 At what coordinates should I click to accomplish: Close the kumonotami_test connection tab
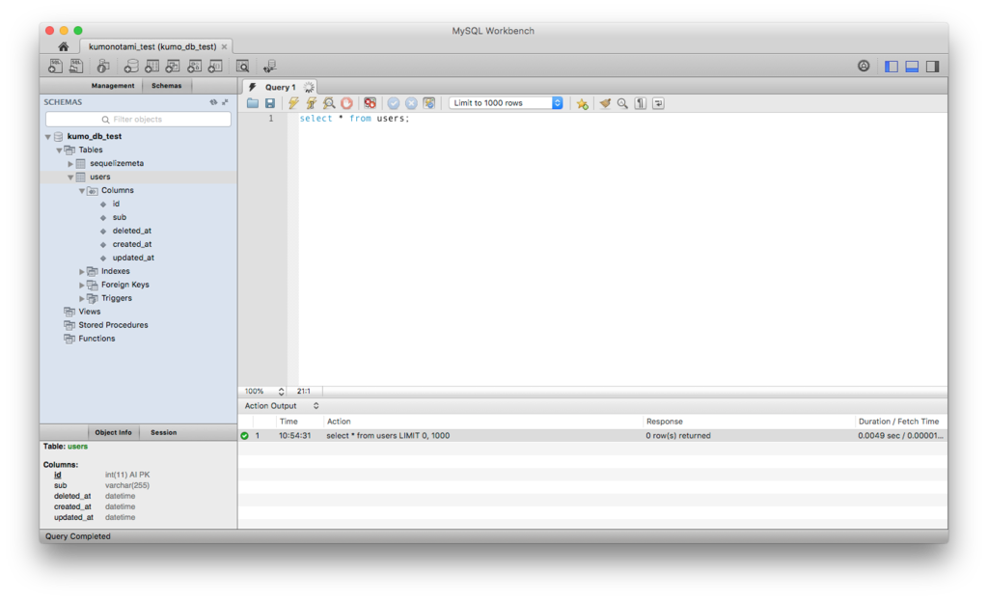(x=224, y=46)
